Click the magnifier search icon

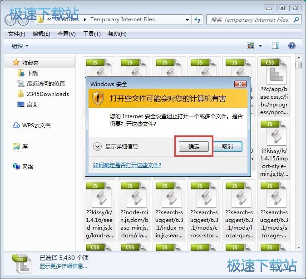[x=296, y=19]
